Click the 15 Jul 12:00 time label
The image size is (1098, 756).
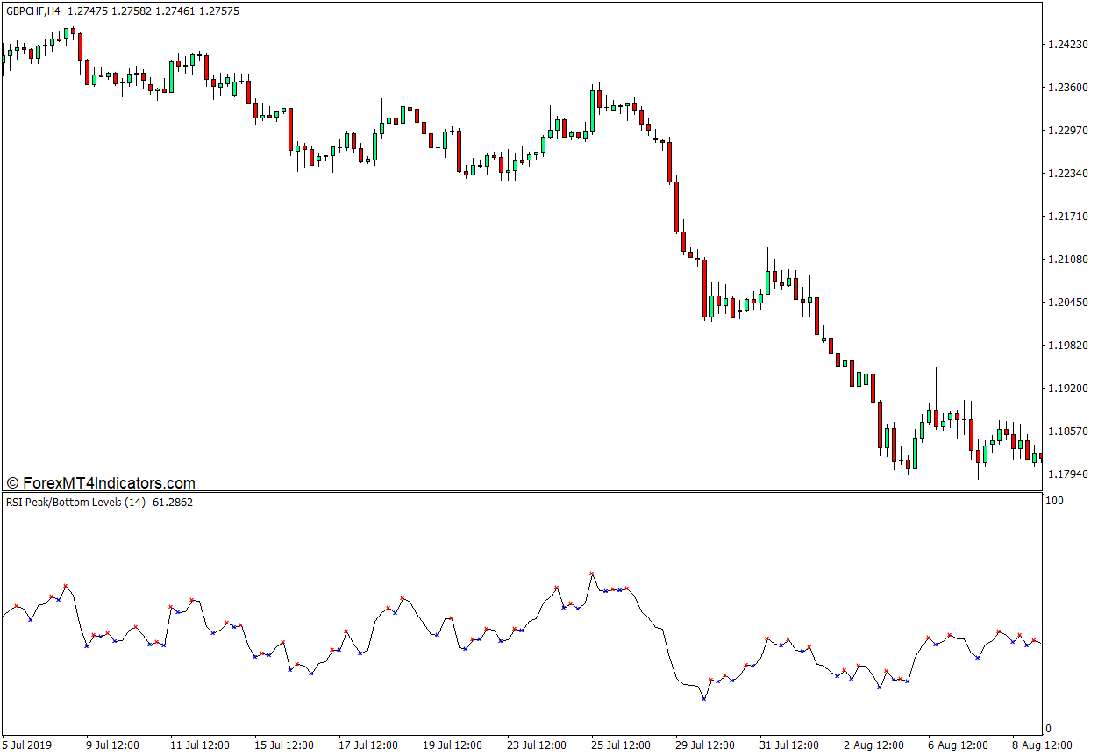click(x=283, y=745)
